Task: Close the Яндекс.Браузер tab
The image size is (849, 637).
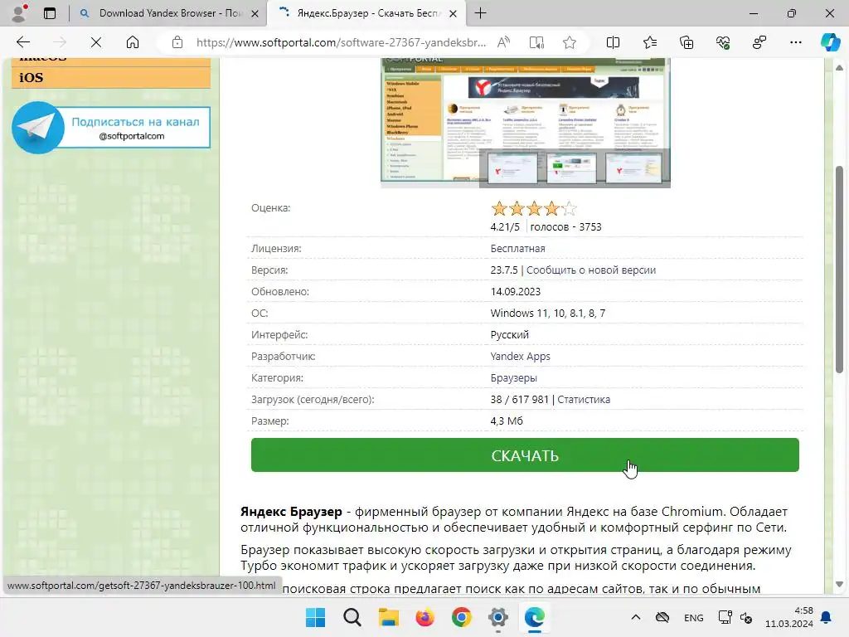Action: [454, 13]
